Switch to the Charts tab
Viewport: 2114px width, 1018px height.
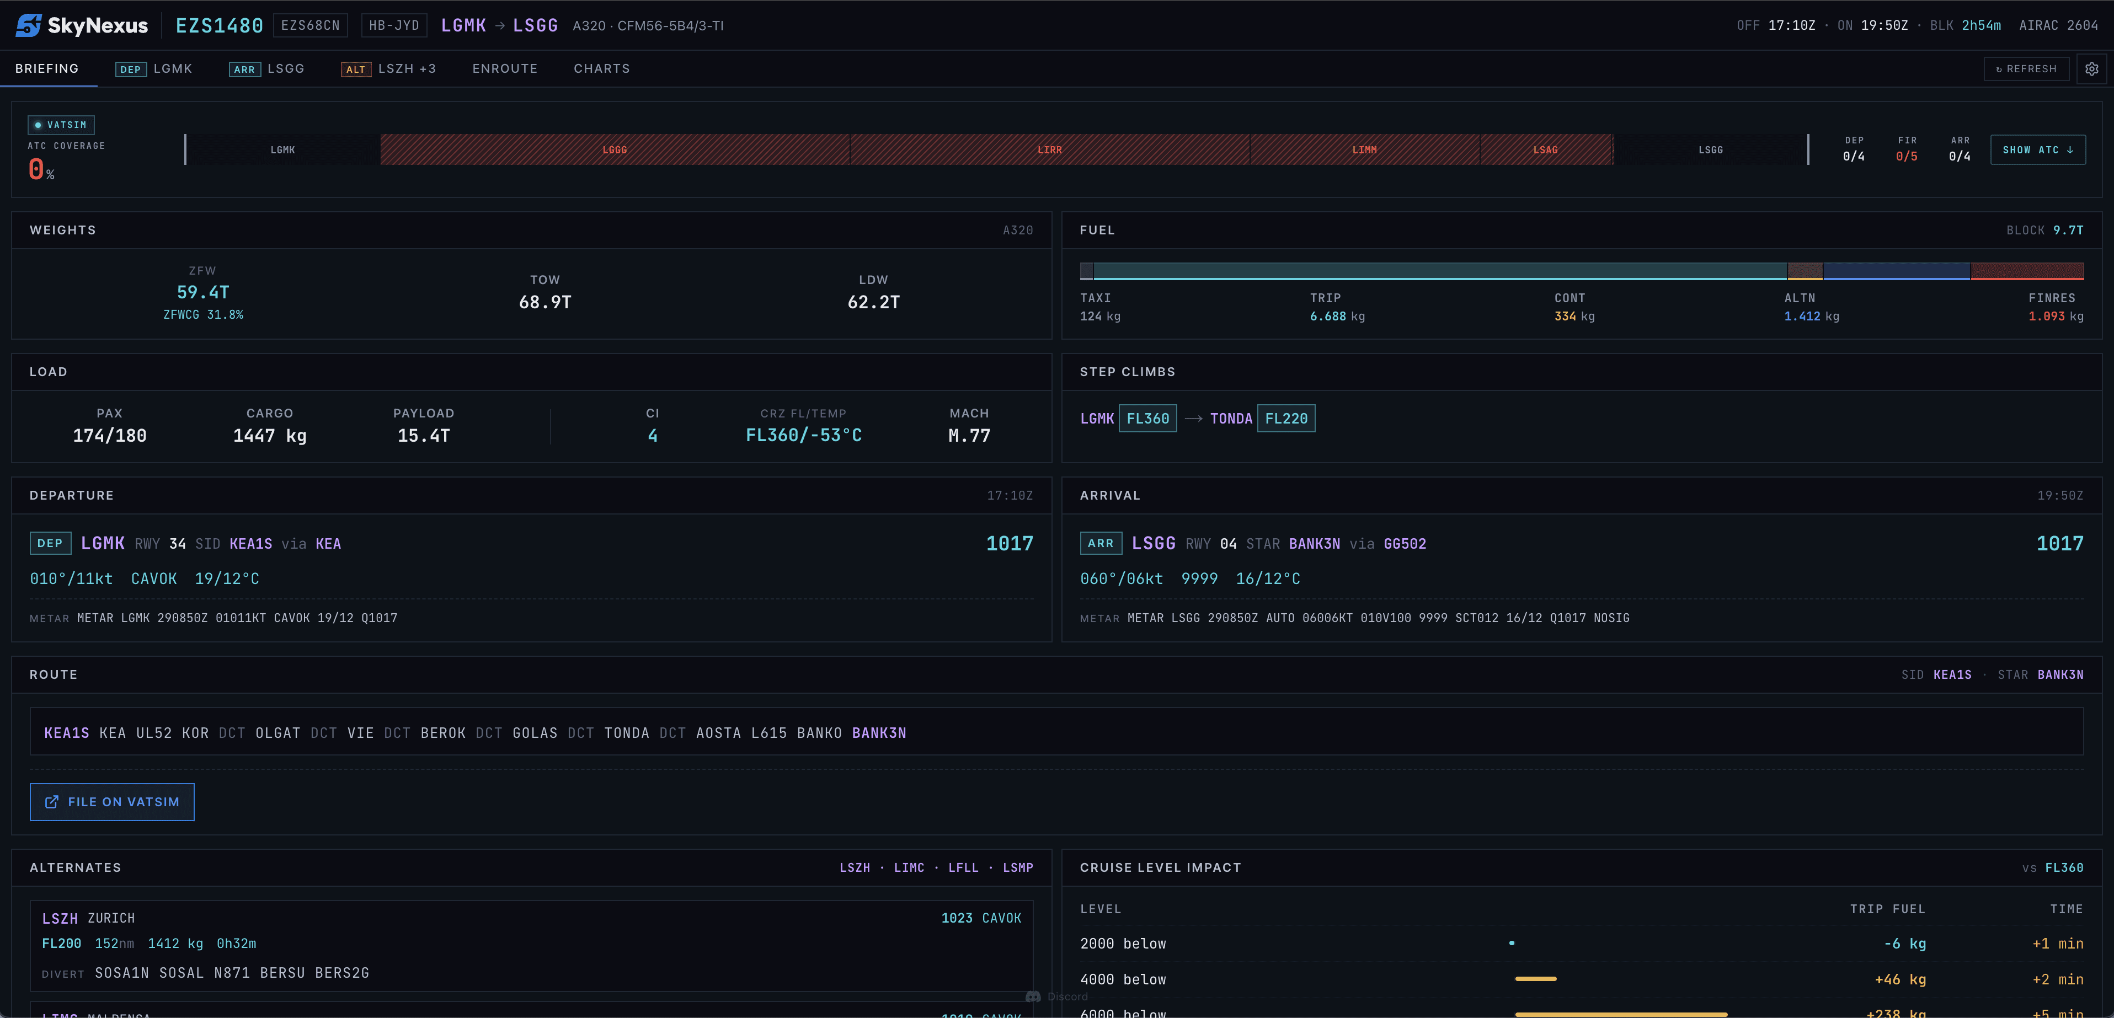(x=601, y=69)
